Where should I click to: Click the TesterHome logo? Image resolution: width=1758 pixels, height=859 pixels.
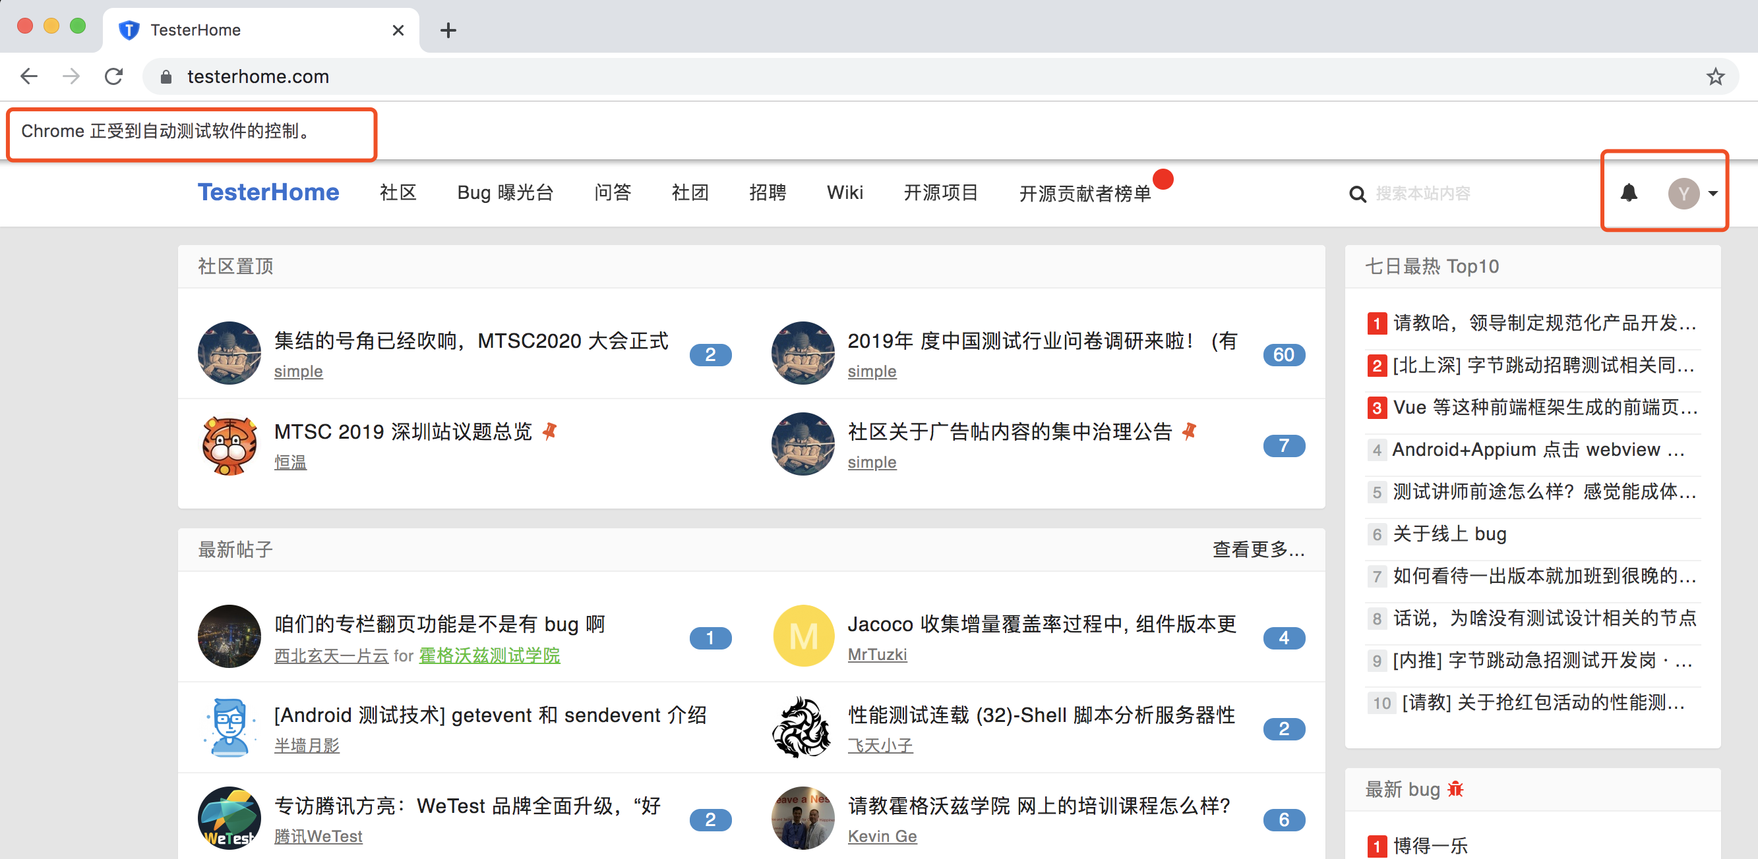coord(268,193)
